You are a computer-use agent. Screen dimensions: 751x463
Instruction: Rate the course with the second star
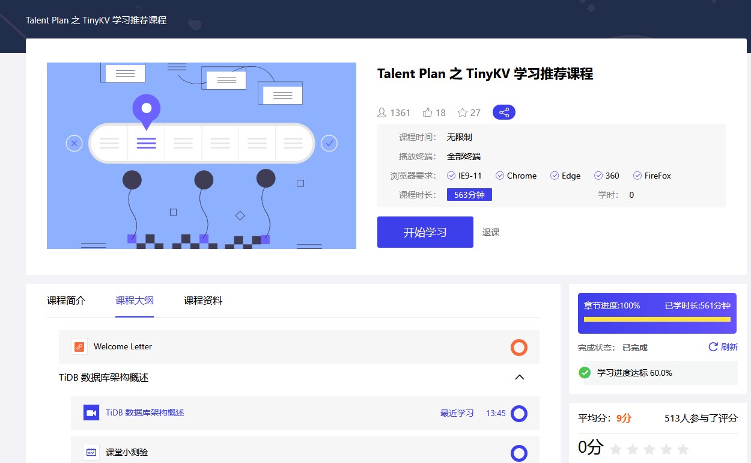click(x=633, y=449)
